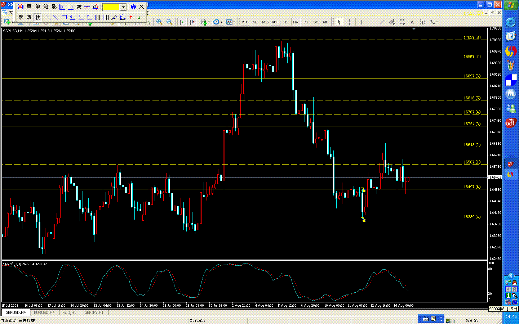Switch to GLD,H1 chart tab
Screen dimensions: 519x324
tap(70, 312)
